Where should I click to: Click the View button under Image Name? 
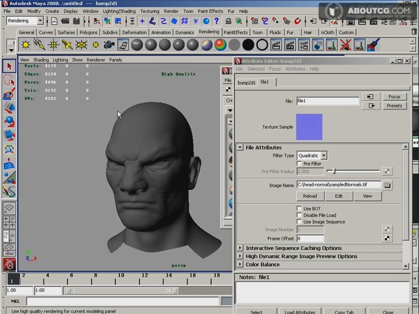click(x=368, y=196)
